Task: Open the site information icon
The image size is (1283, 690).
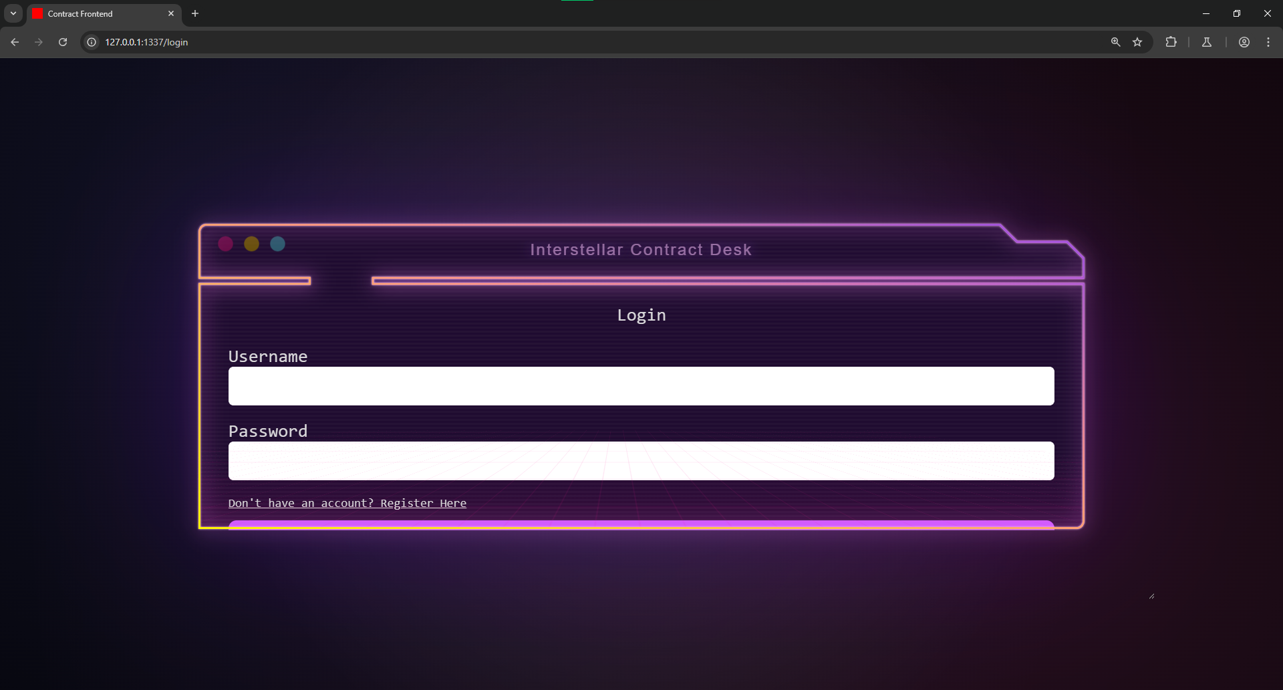Action: coord(92,42)
